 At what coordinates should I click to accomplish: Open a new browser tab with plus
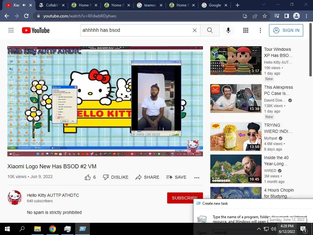[237, 5]
